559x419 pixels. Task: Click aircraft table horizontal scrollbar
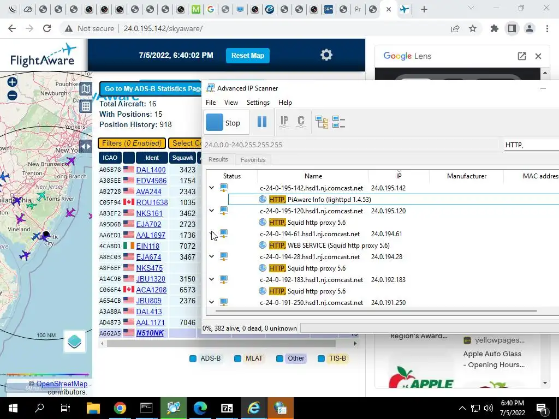[x=221, y=344]
